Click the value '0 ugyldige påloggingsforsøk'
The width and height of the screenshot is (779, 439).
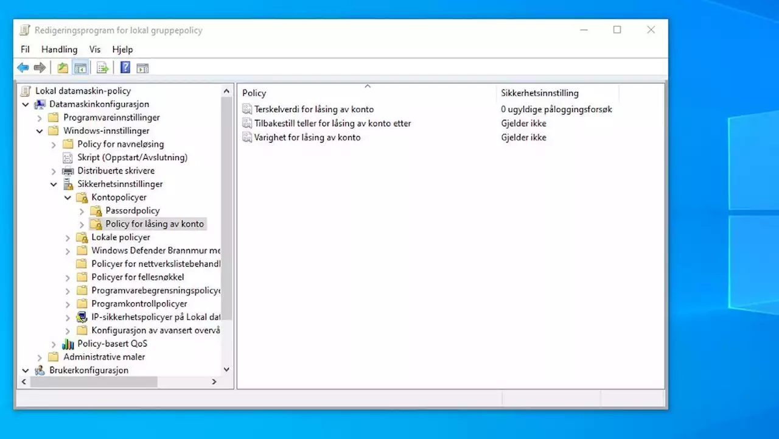(556, 109)
